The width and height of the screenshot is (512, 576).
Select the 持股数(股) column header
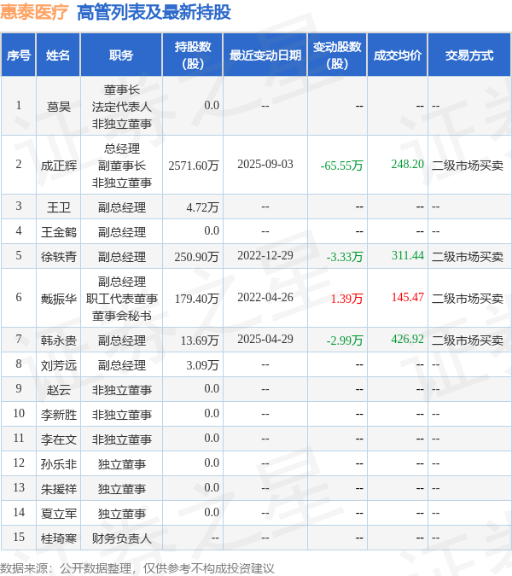[x=193, y=55]
